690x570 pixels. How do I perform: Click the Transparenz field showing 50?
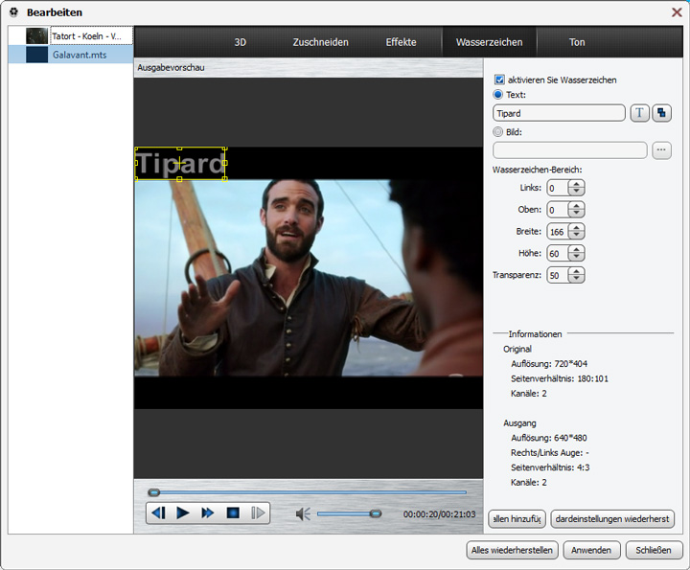557,275
